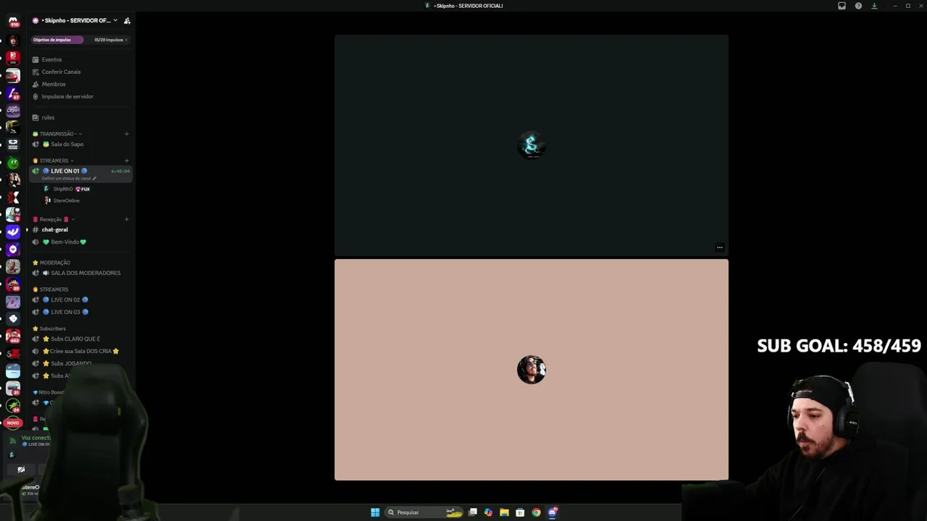927x521 pixels.
Task: Add a channel to the TRANSMISSÃO category
Action: point(127,134)
